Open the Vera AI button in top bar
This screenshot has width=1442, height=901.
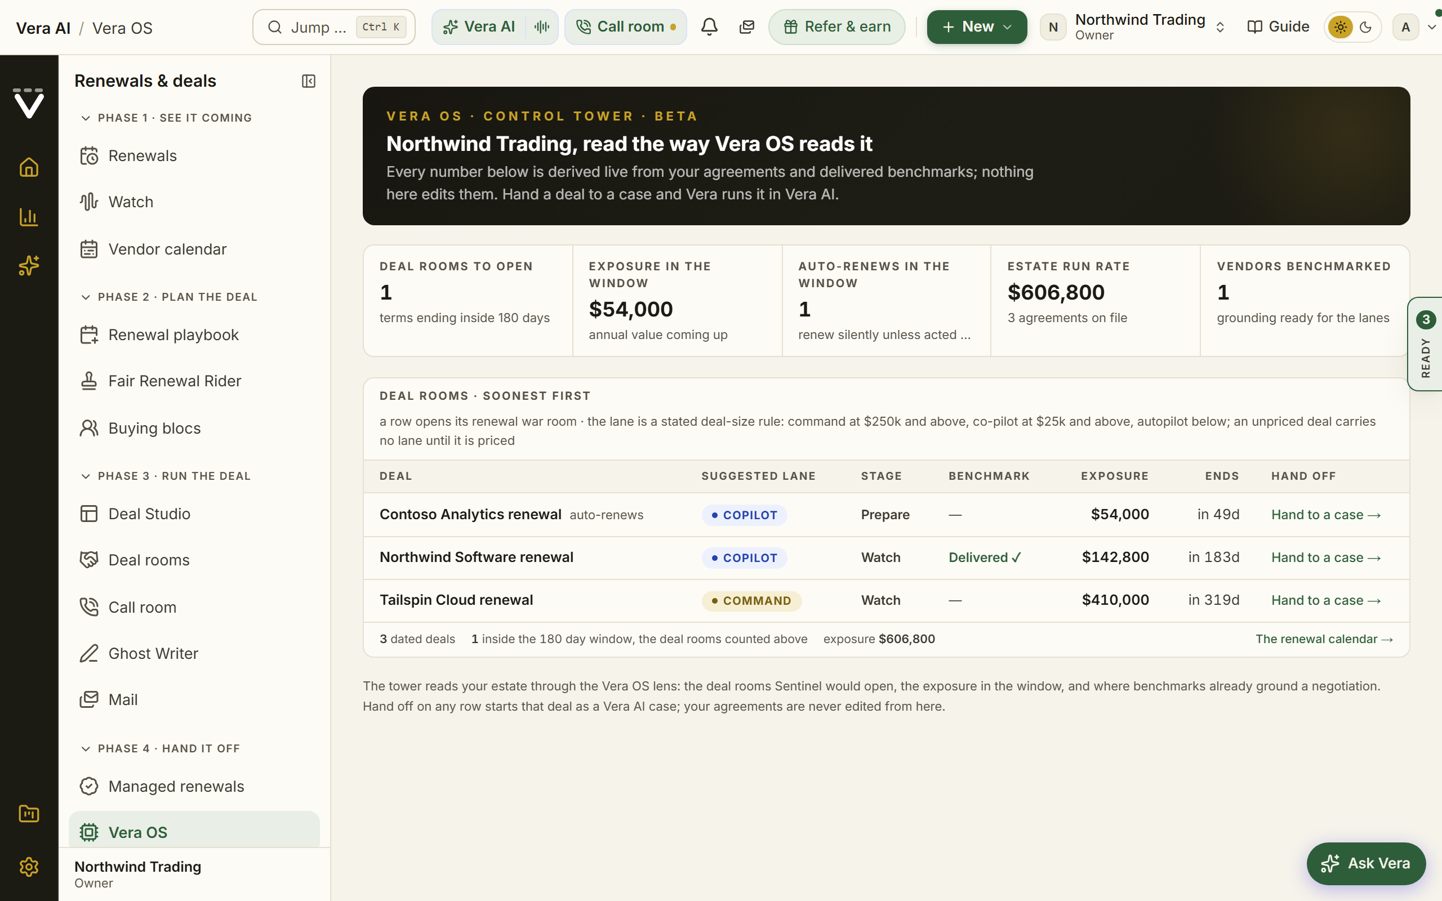click(479, 27)
